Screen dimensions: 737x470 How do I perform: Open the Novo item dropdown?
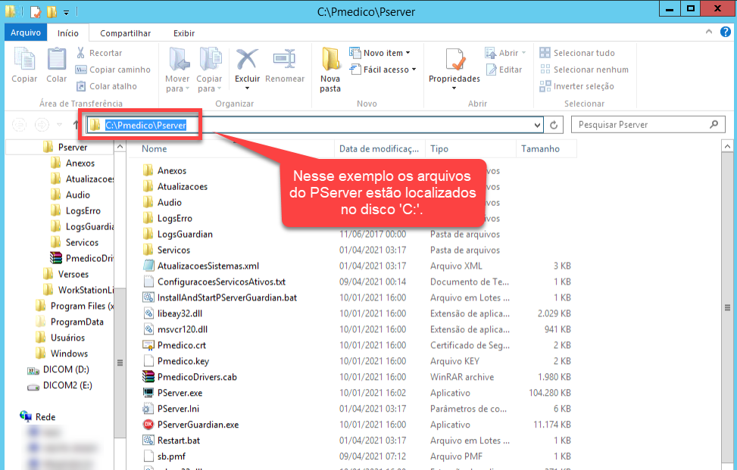[x=379, y=53]
